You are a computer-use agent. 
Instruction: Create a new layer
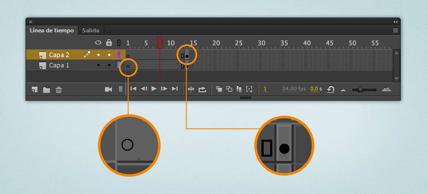[34, 89]
